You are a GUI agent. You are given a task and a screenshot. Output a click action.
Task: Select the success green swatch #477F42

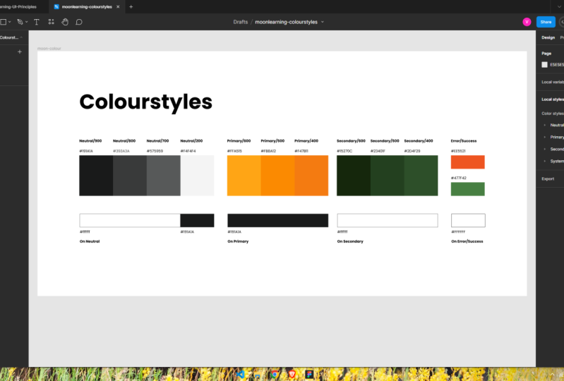(467, 189)
